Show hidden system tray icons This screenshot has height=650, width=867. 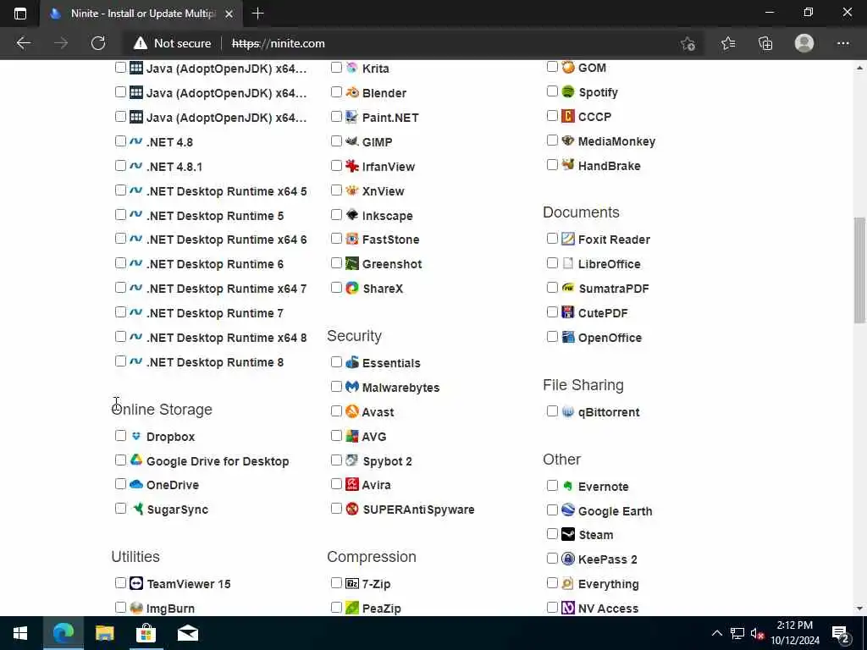point(716,633)
